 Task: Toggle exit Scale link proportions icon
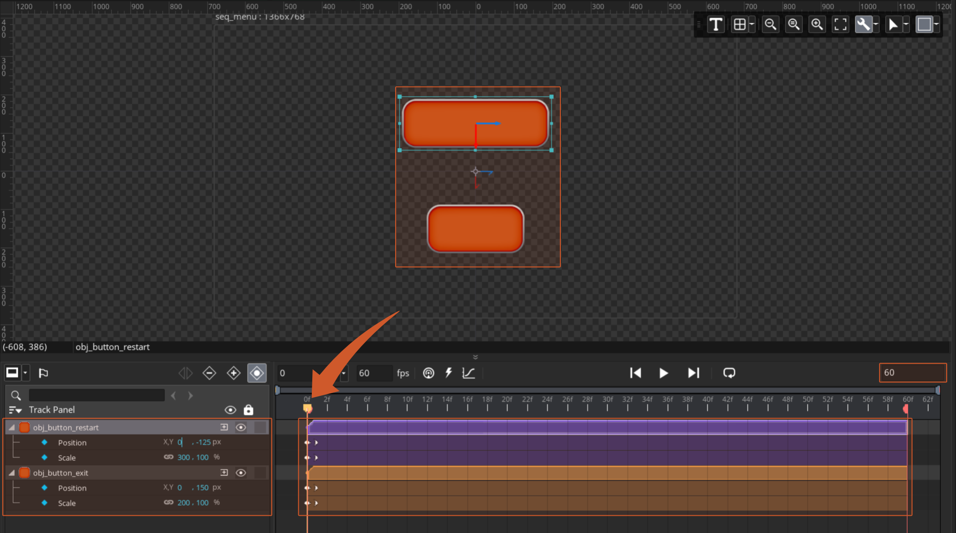[168, 502]
